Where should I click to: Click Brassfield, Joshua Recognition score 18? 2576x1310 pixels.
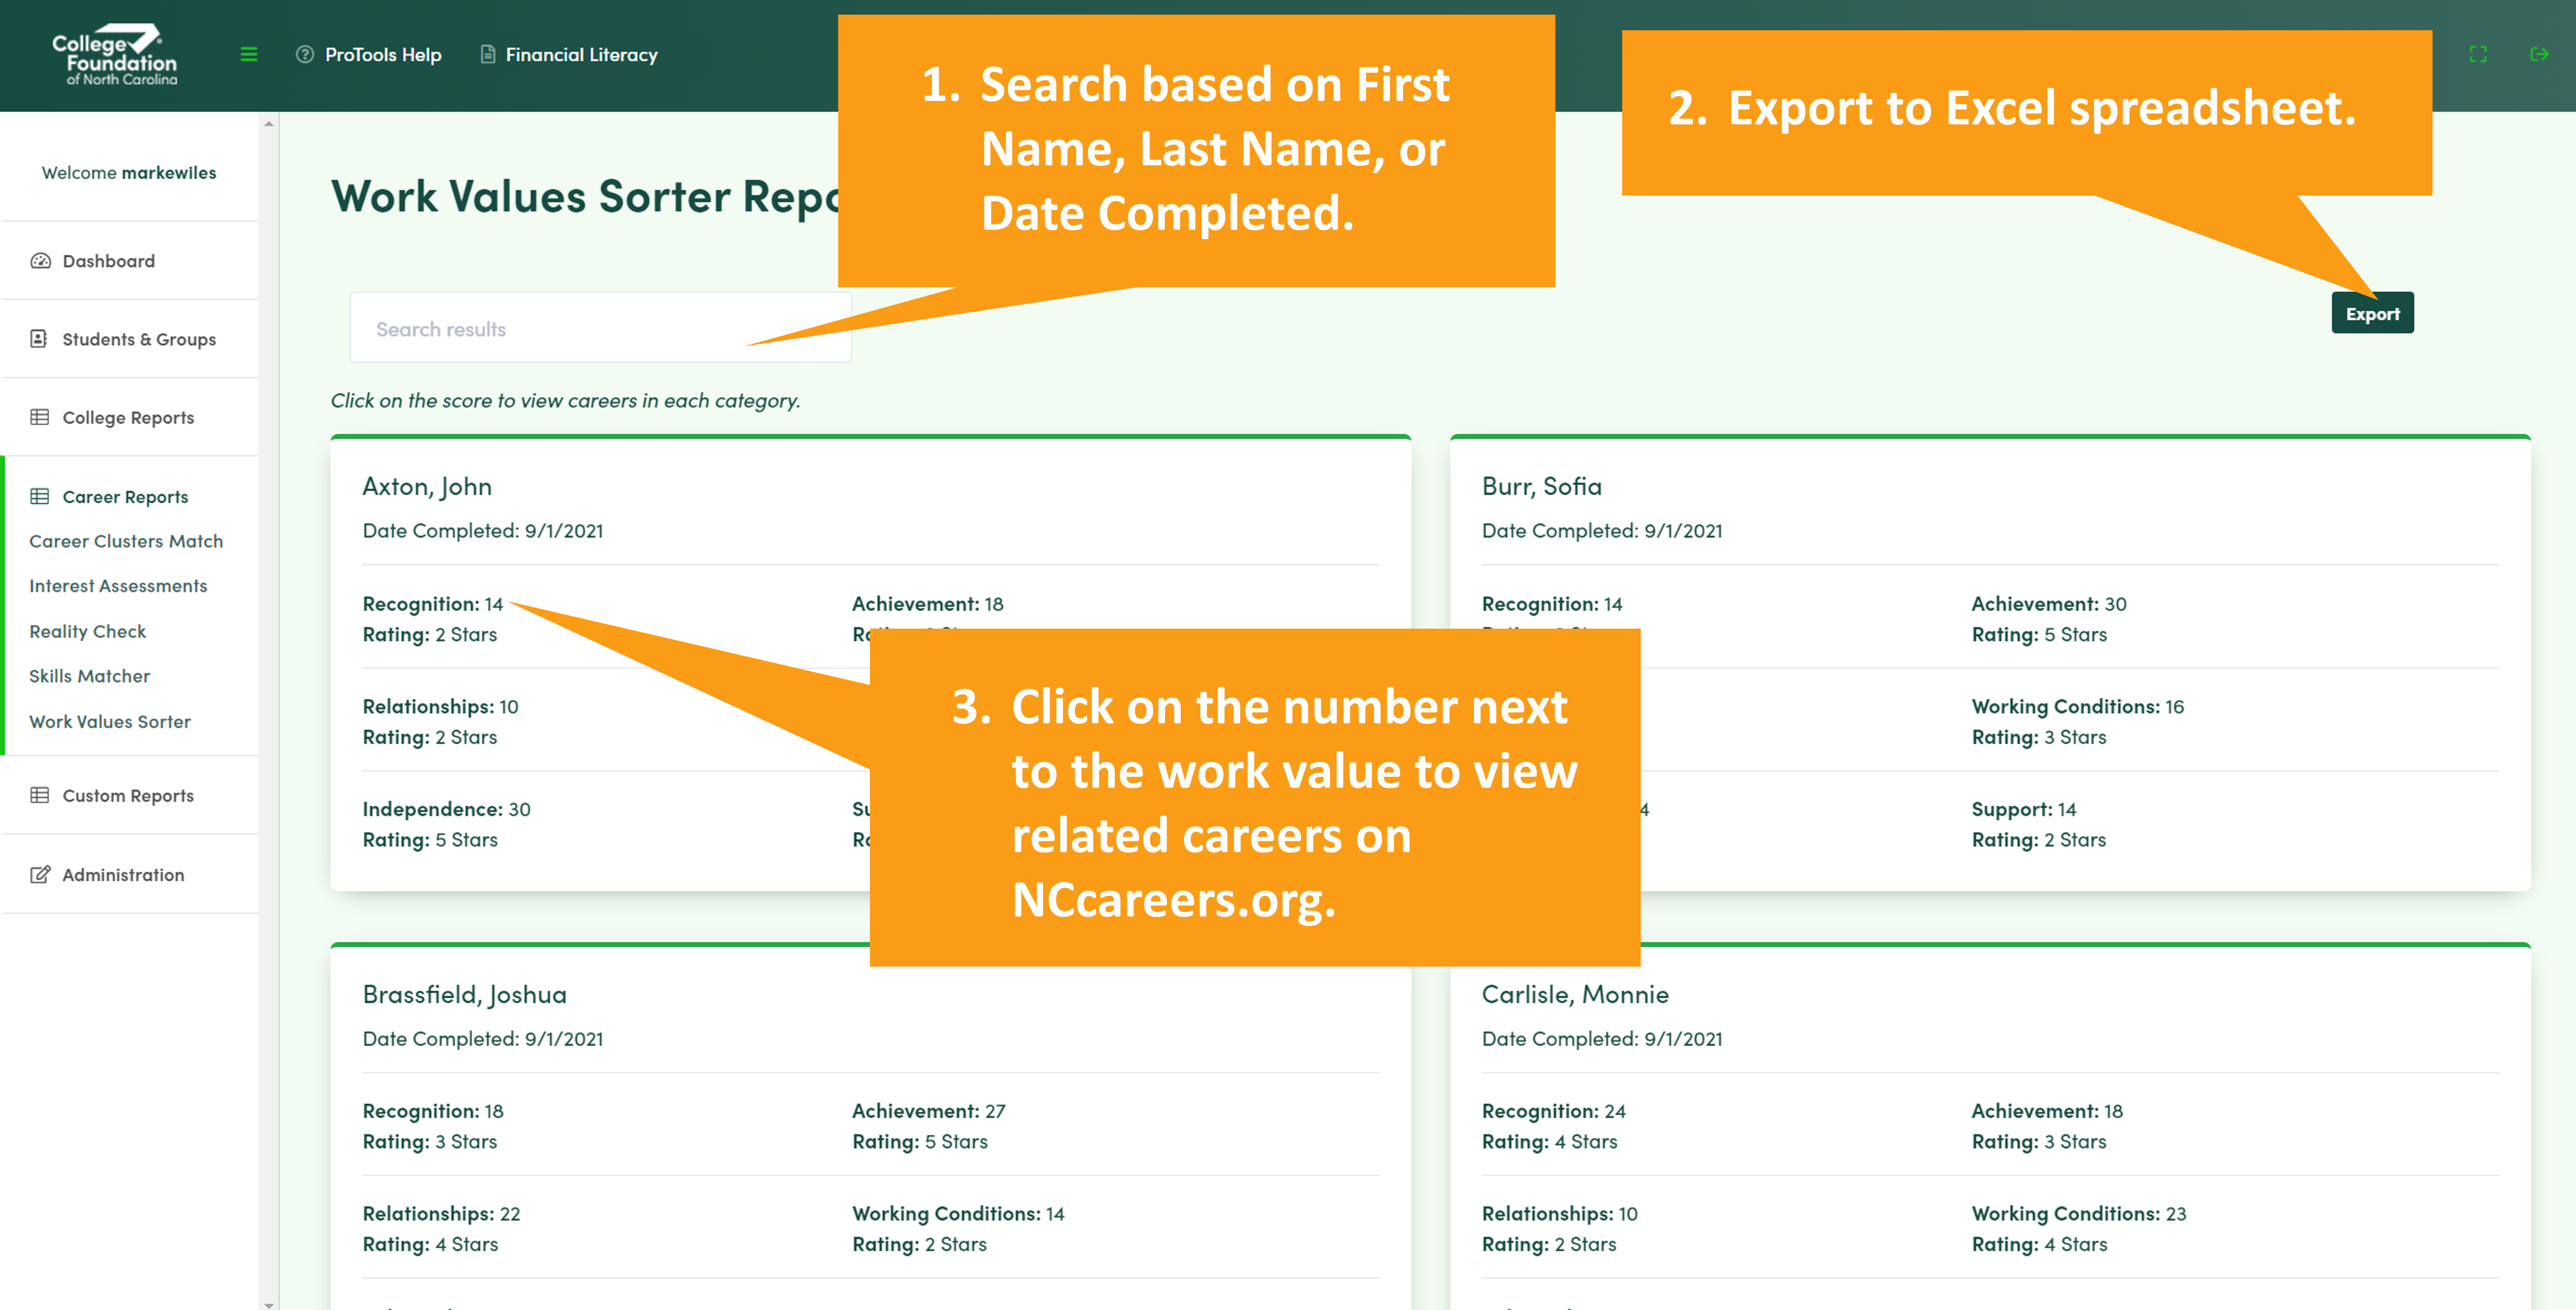click(x=494, y=1111)
